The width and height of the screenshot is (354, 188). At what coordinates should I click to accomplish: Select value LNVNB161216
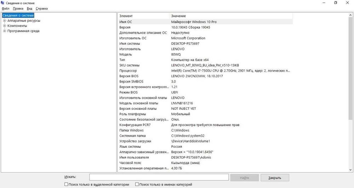(182, 103)
